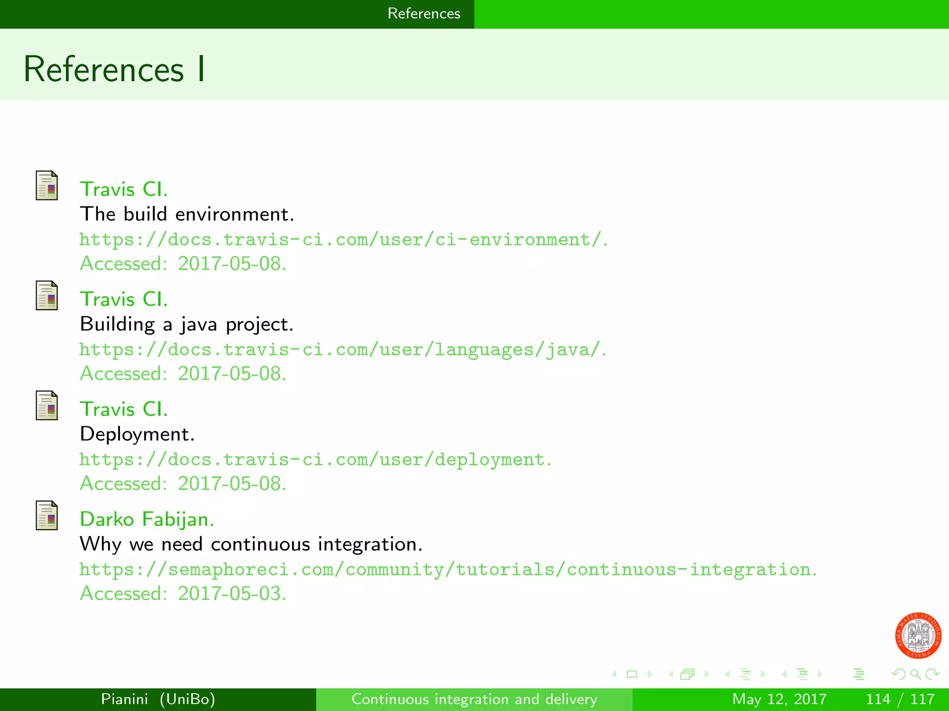Image resolution: width=949 pixels, height=711 pixels.
Task: Click the go back curved arrow
Action: click(x=898, y=674)
